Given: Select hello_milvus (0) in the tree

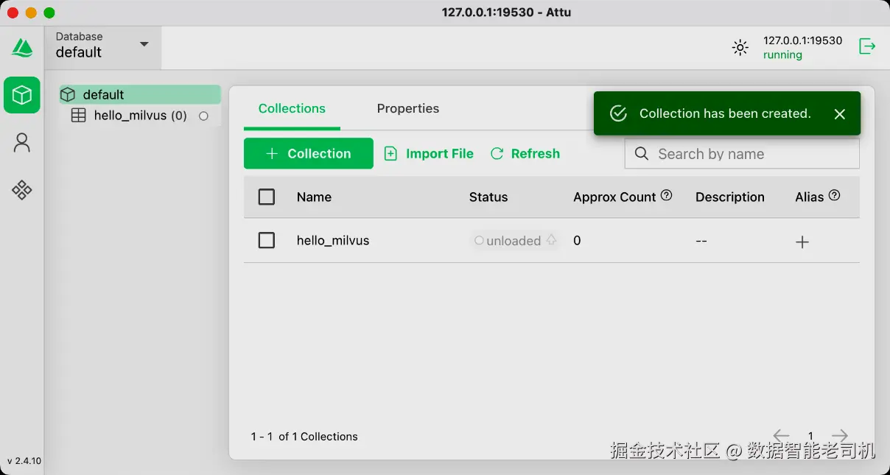Looking at the screenshot, I should [140, 116].
